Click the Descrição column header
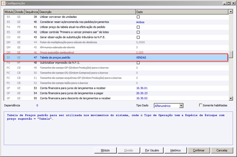The image size is (237, 157). 87,12
